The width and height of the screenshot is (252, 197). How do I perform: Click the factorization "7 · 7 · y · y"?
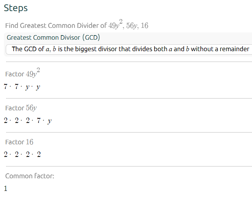(x=22, y=87)
